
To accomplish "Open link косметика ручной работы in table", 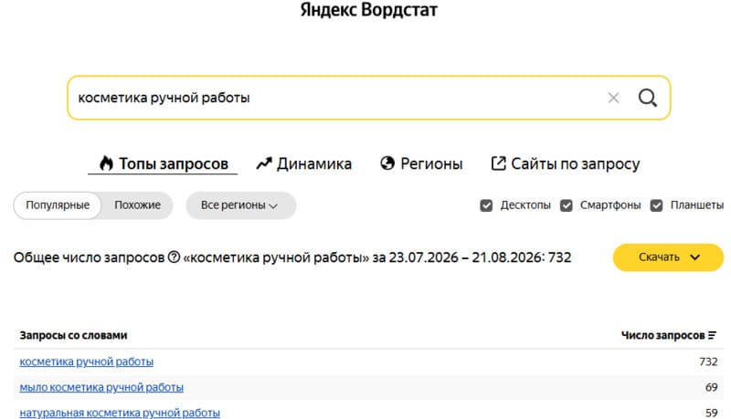I will click(x=86, y=361).
